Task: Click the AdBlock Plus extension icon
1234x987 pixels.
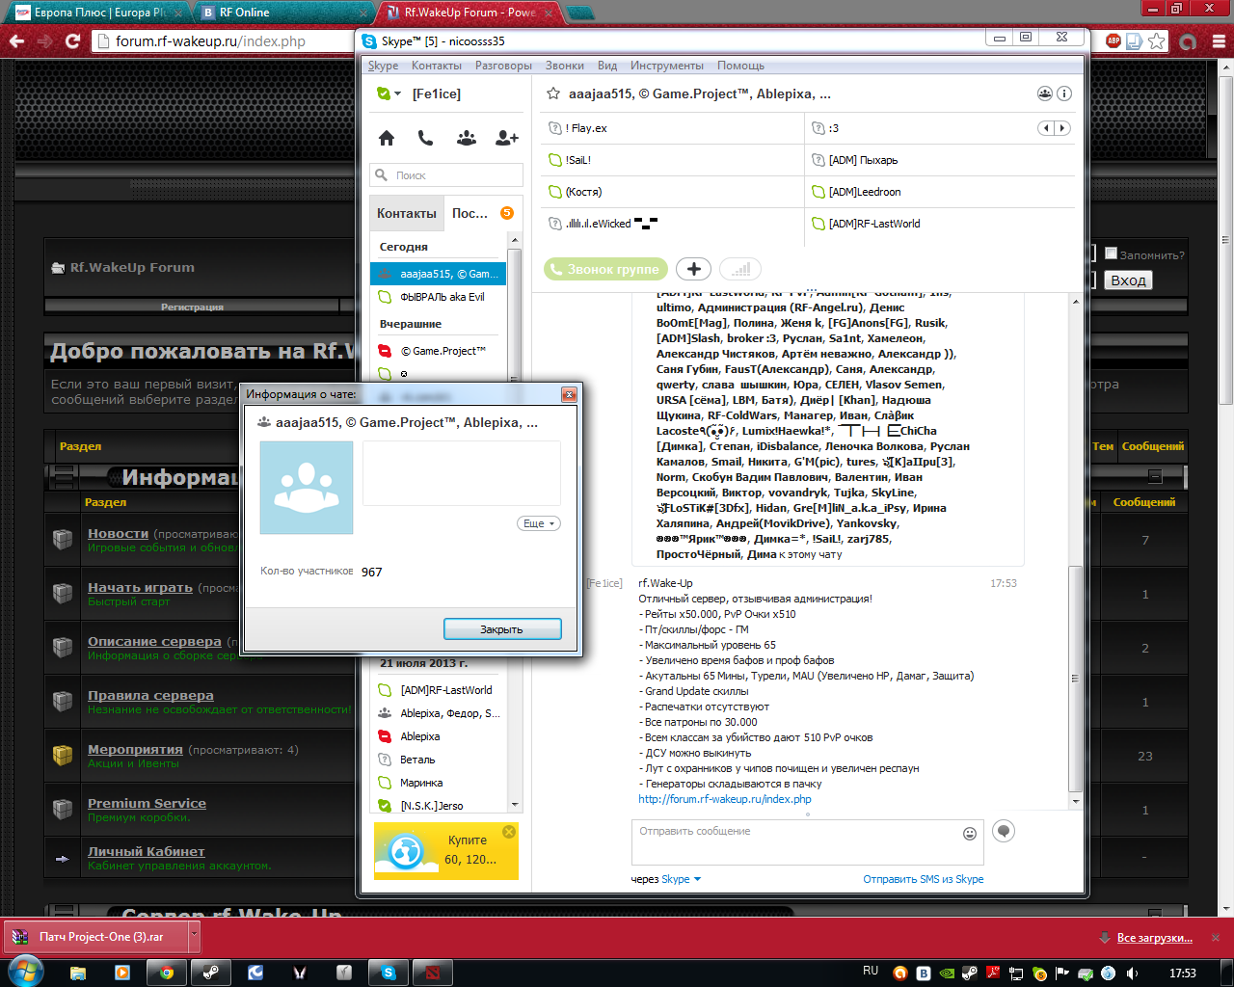Action: click(1113, 41)
